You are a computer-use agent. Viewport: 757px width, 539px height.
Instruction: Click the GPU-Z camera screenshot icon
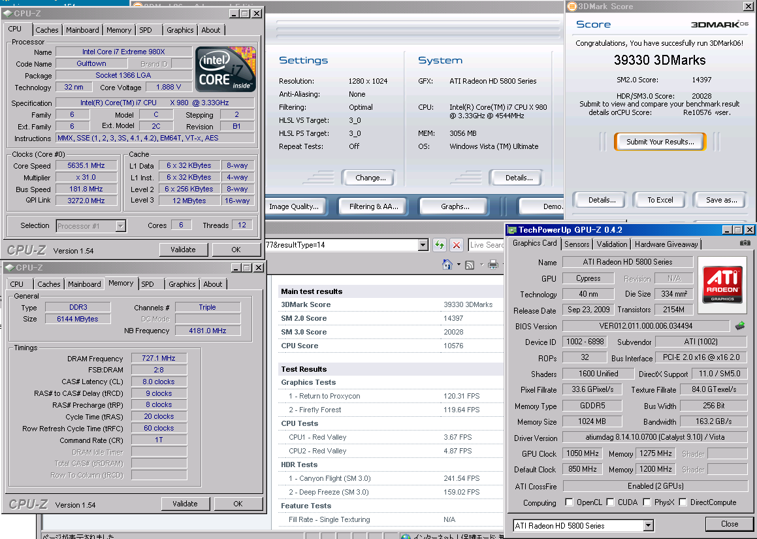point(745,243)
